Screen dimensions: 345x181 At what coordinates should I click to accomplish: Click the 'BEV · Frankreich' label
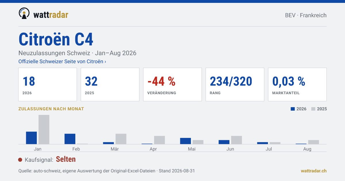point(306,15)
